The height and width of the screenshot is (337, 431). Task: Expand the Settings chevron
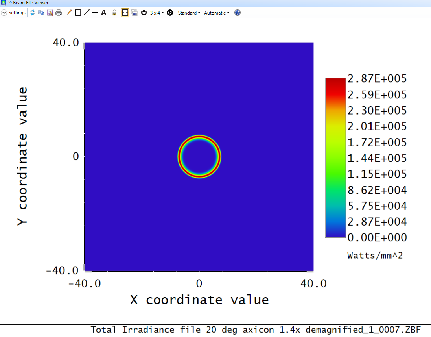(x=4, y=13)
